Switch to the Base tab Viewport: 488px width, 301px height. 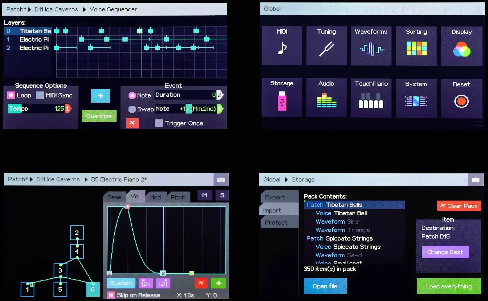(x=114, y=197)
